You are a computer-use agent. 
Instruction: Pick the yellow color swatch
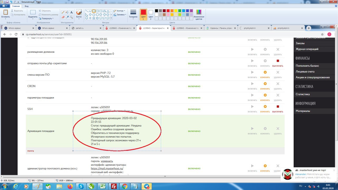(176, 11)
